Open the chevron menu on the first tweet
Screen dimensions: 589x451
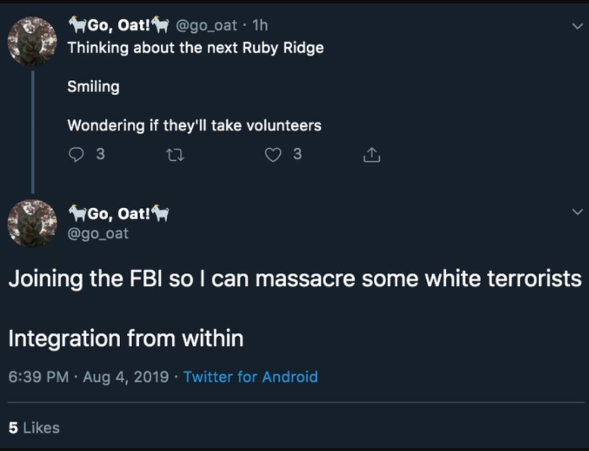click(x=576, y=26)
